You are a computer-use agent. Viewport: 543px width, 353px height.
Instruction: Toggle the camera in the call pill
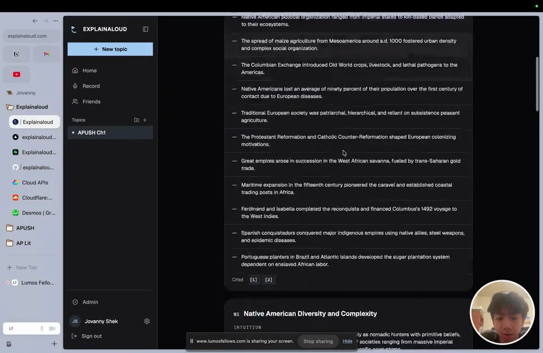click(x=52, y=329)
